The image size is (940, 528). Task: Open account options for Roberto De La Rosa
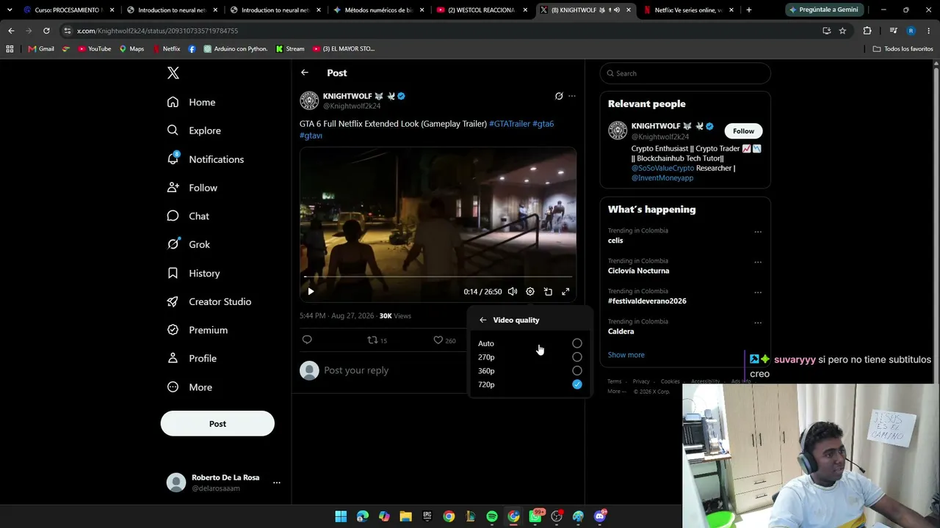coord(277,483)
